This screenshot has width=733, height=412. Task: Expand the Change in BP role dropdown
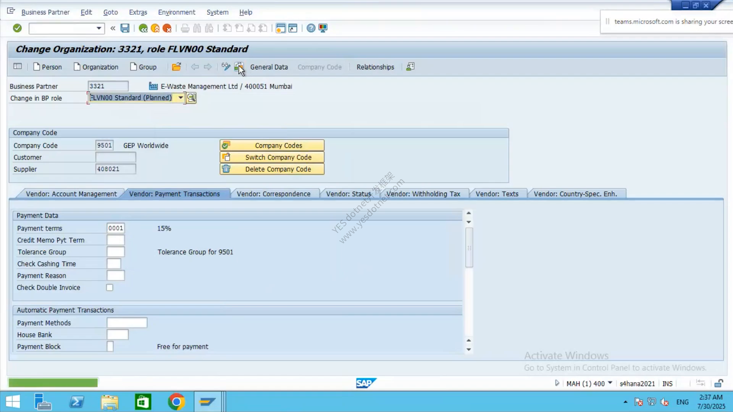181,98
